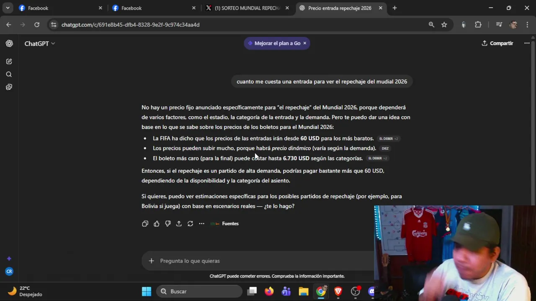Open Task View from the taskbar
The image size is (536, 301).
tap(252, 291)
